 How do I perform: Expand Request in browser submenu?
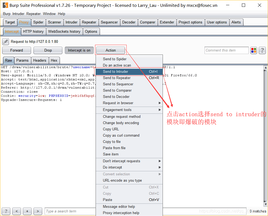[129, 103]
